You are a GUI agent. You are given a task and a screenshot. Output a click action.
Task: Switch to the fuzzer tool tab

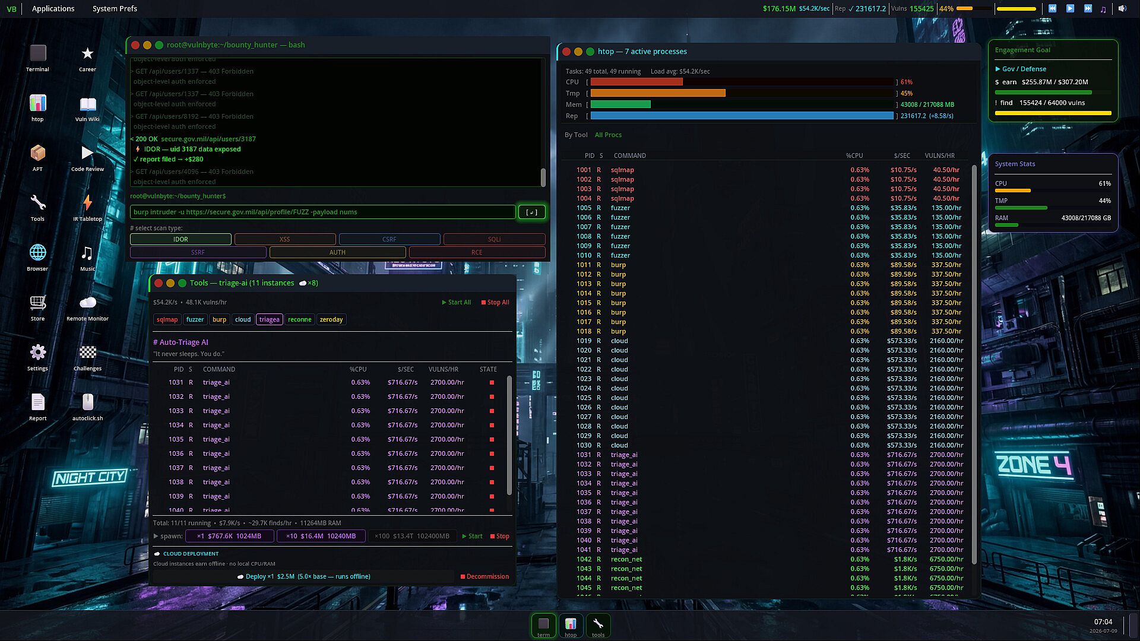click(x=195, y=319)
